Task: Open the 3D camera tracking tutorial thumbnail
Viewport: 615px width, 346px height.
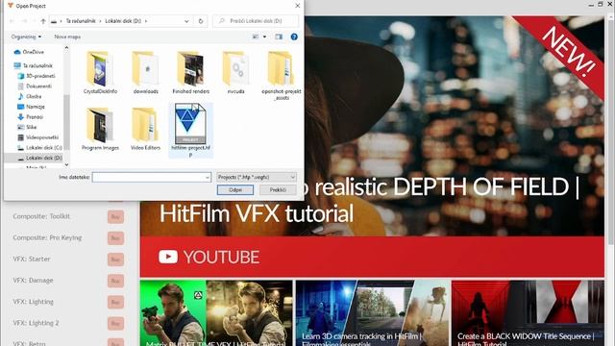Action: click(x=373, y=313)
